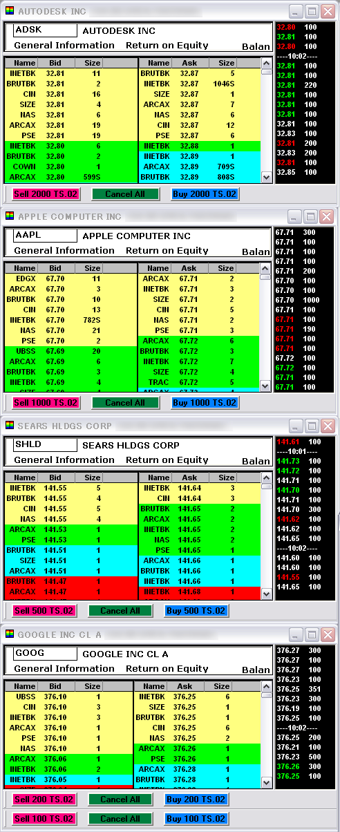Click the Google Inc window title icon
The height and width of the screenshot is (832, 340).
click(x=10, y=634)
